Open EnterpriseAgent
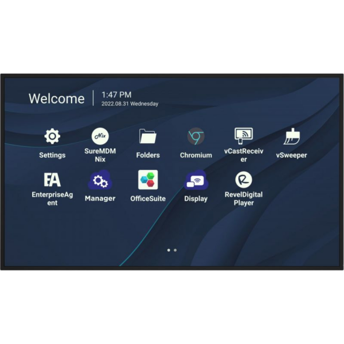The image size is (344, 344). pyautogui.click(x=52, y=179)
